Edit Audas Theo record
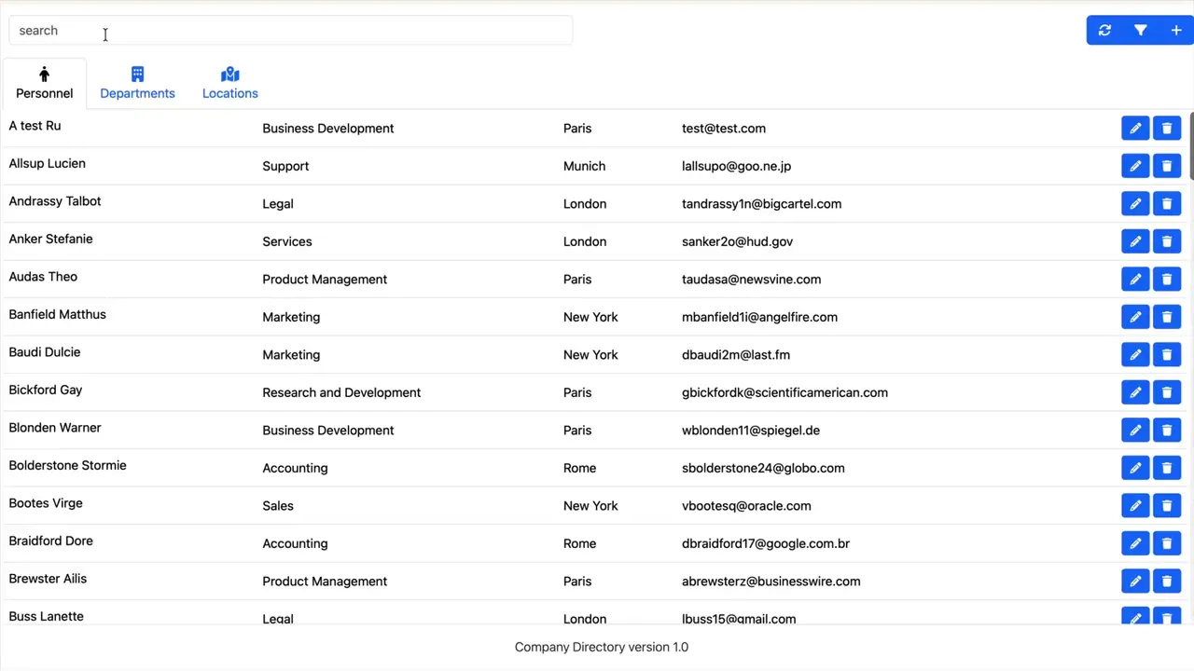The width and height of the screenshot is (1194, 671). tap(1135, 280)
